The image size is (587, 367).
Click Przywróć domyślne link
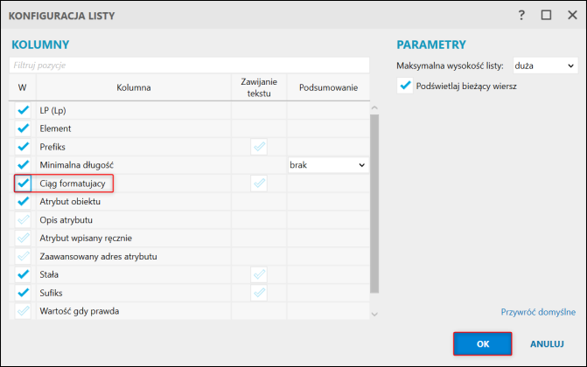click(x=537, y=311)
